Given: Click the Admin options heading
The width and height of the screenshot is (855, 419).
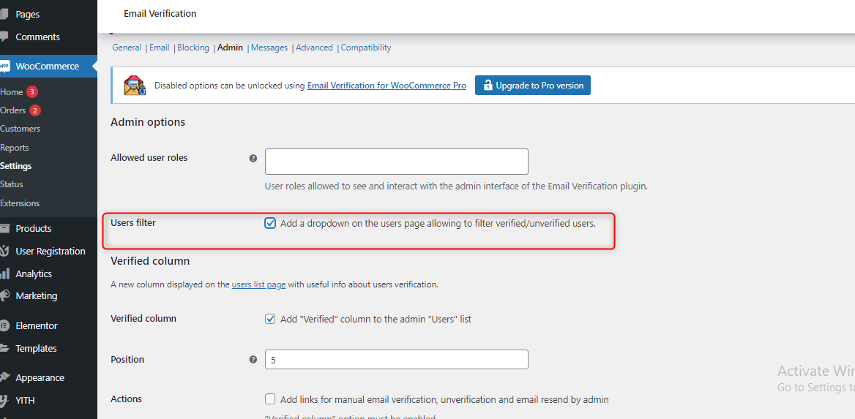Looking at the screenshot, I should pos(148,122).
